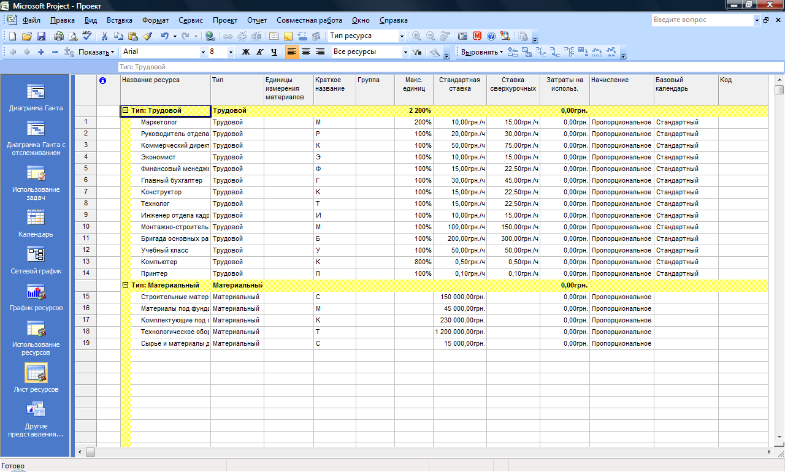Select the Маркетолог resource name cell

coord(165,122)
